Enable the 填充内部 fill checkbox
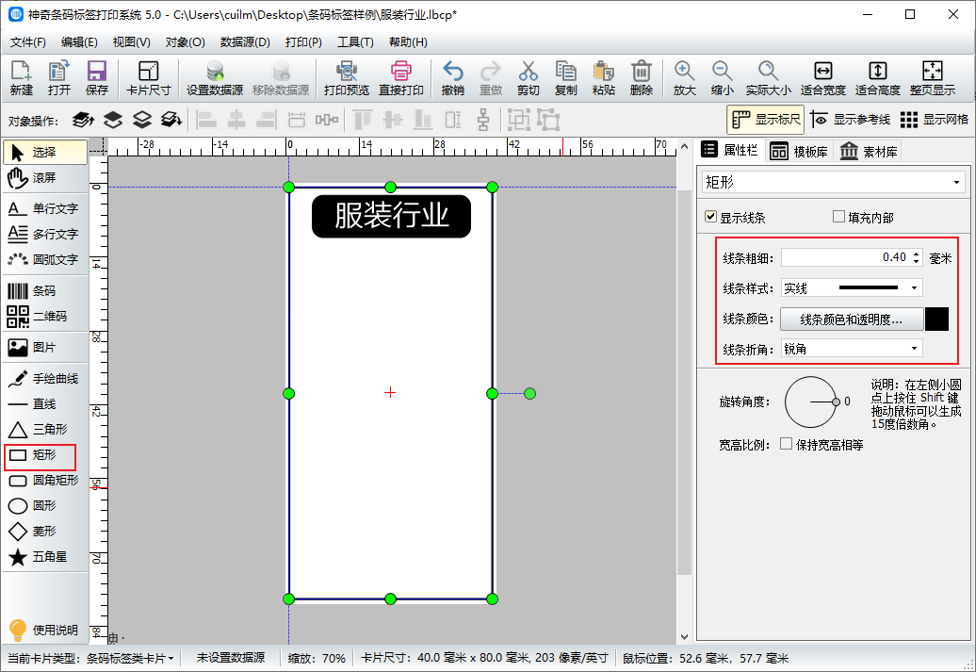 (838, 218)
